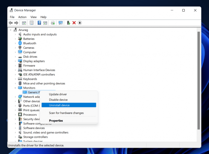The width and height of the screenshot is (209, 154).
Task: Select the Computer tree item
Action: point(30,52)
